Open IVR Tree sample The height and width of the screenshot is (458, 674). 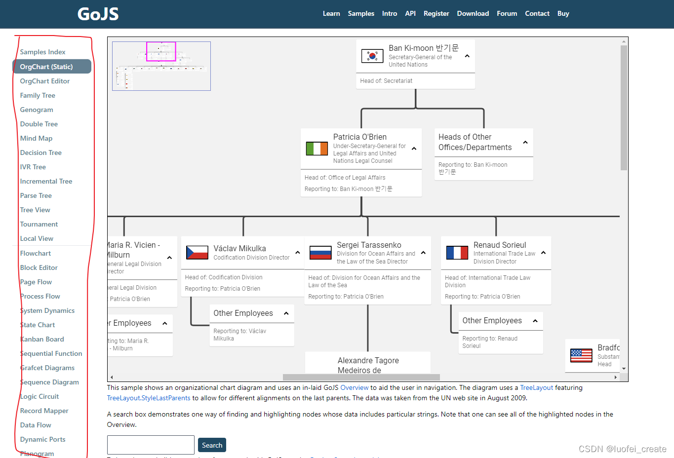pyautogui.click(x=33, y=167)
